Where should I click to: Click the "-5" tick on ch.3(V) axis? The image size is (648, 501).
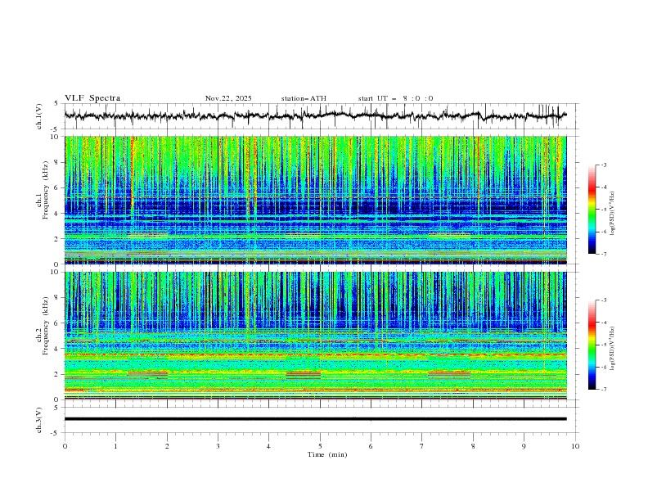[x=56, y=433]
